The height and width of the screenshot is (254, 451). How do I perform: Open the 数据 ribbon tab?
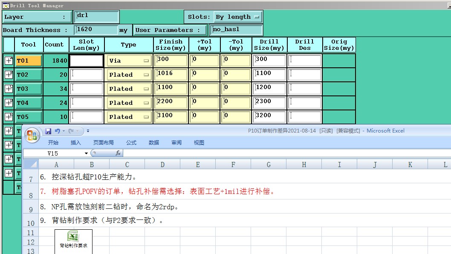(154, 143)
